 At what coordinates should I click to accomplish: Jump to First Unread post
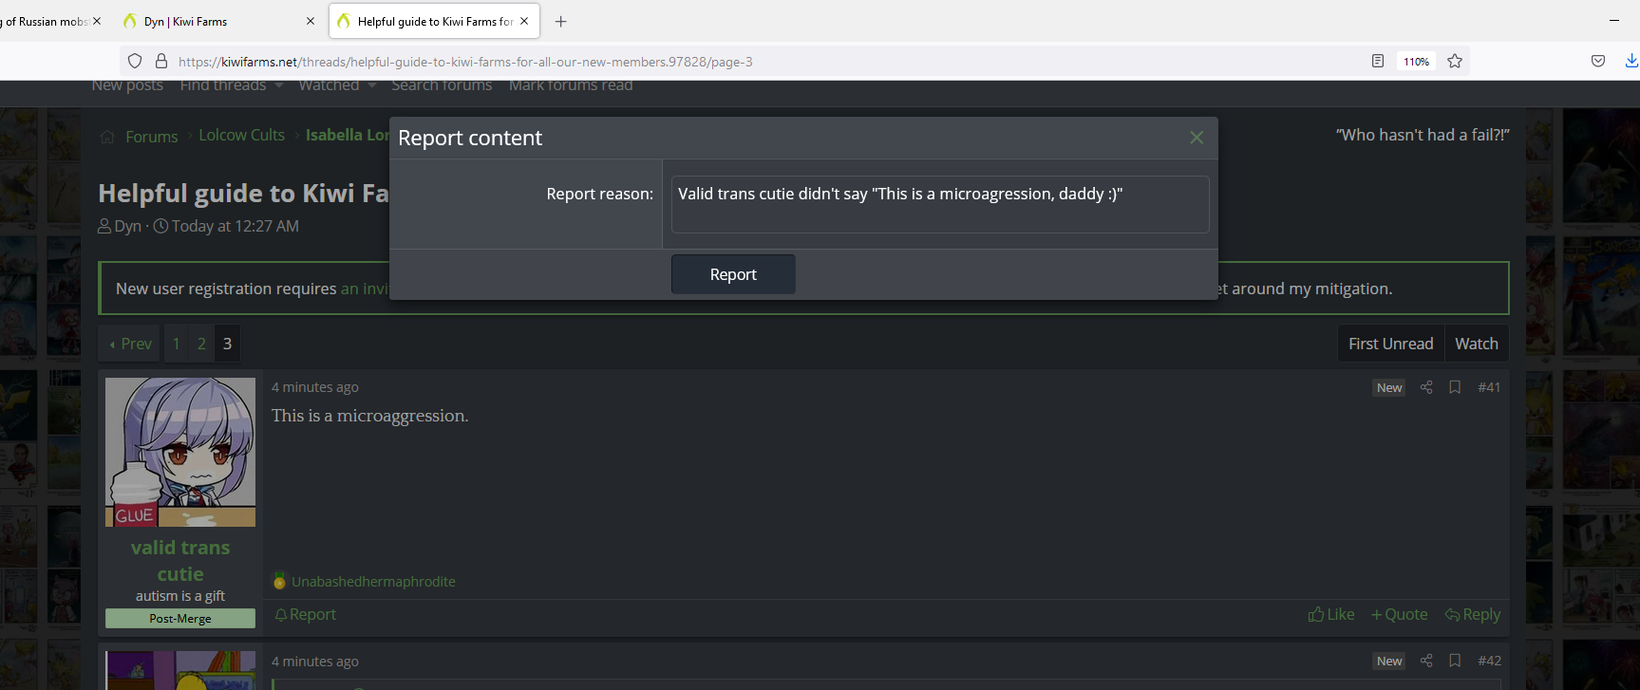[1390, 344]
